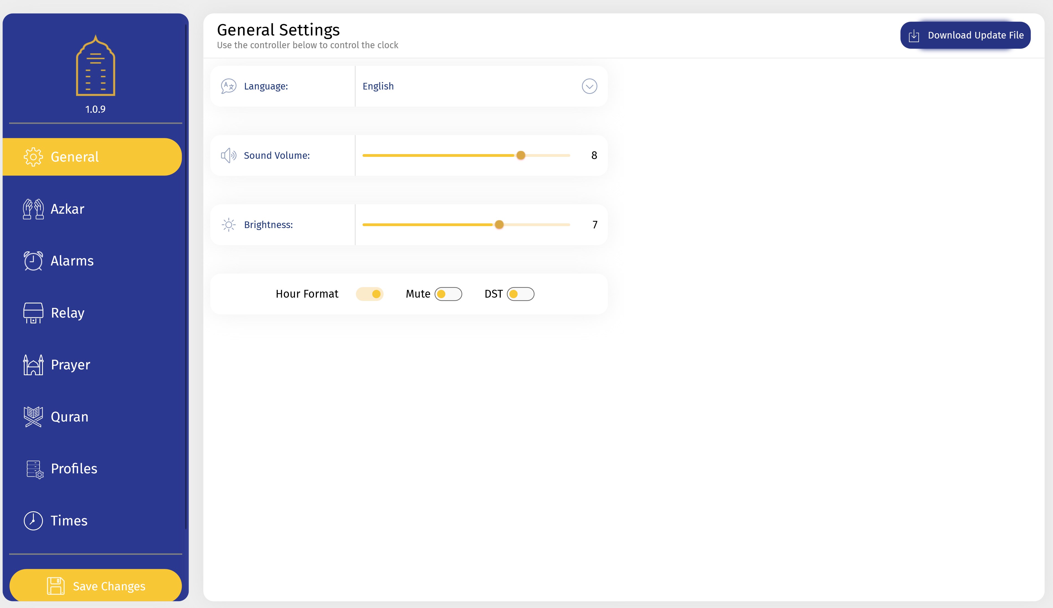Click the mosque logo above version number
This screenshot has height=608, width=1053.
96,66
